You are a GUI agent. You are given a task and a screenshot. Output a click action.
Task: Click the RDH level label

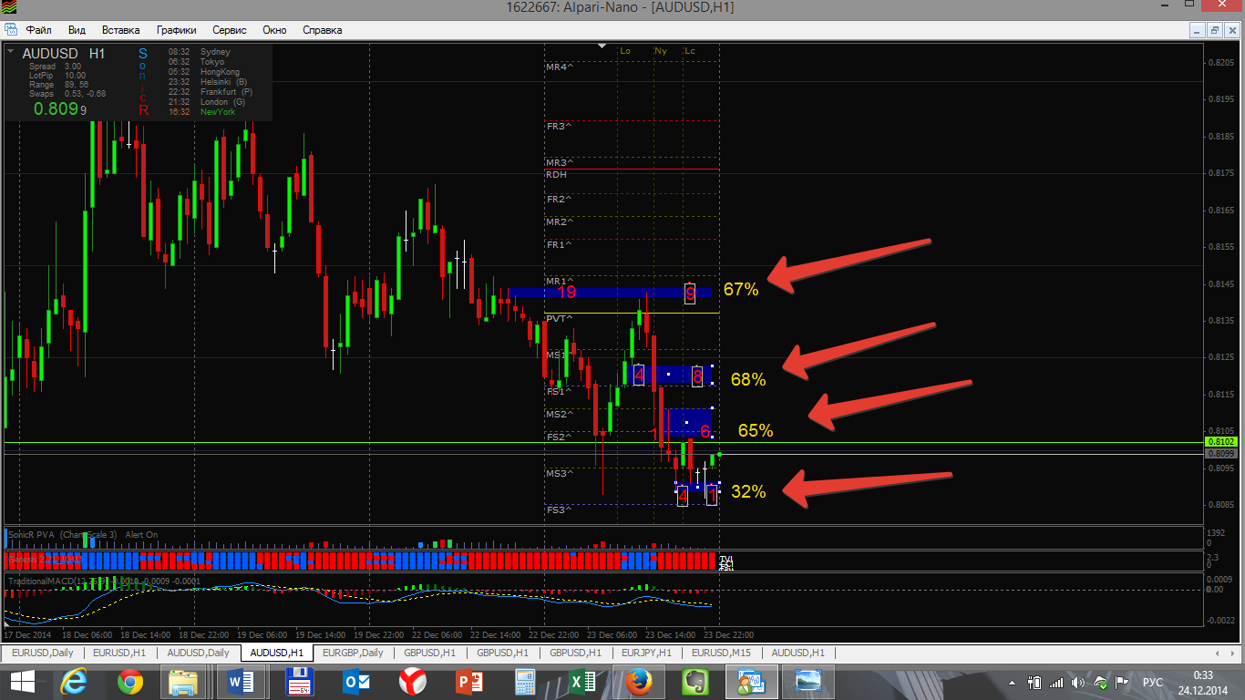pyautogui.click(x=556, y=174)
